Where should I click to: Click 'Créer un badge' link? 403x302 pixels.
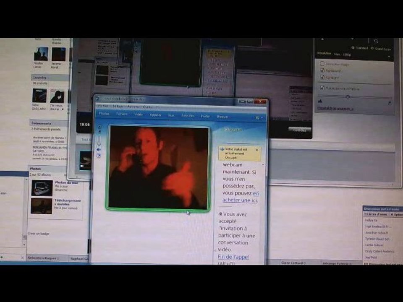point(38,234)
